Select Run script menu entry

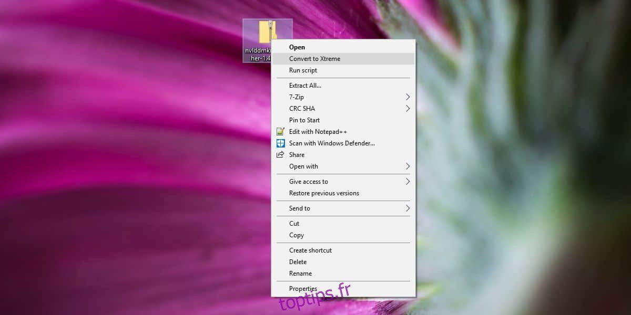click(303, 70)
